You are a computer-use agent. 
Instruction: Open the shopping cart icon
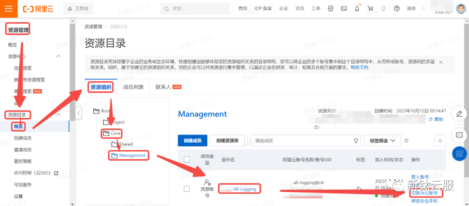(370, 9)
